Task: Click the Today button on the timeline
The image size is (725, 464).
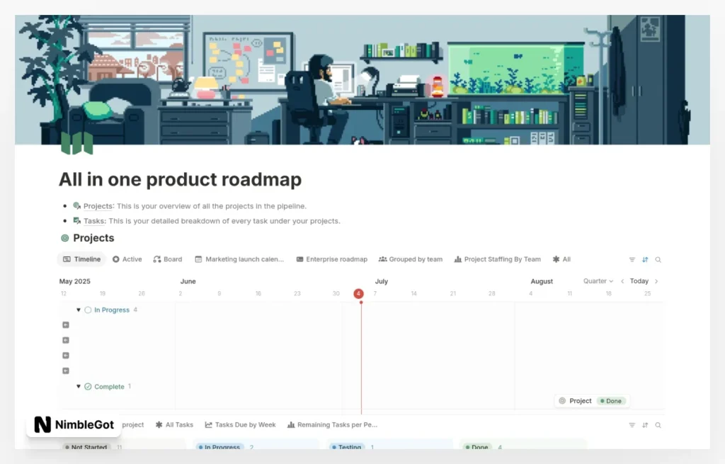Action: [638, 281]
